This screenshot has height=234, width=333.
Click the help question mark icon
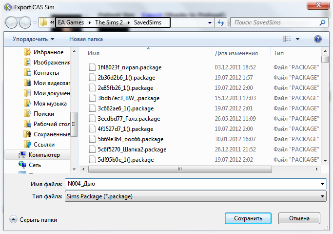point(318,39)
